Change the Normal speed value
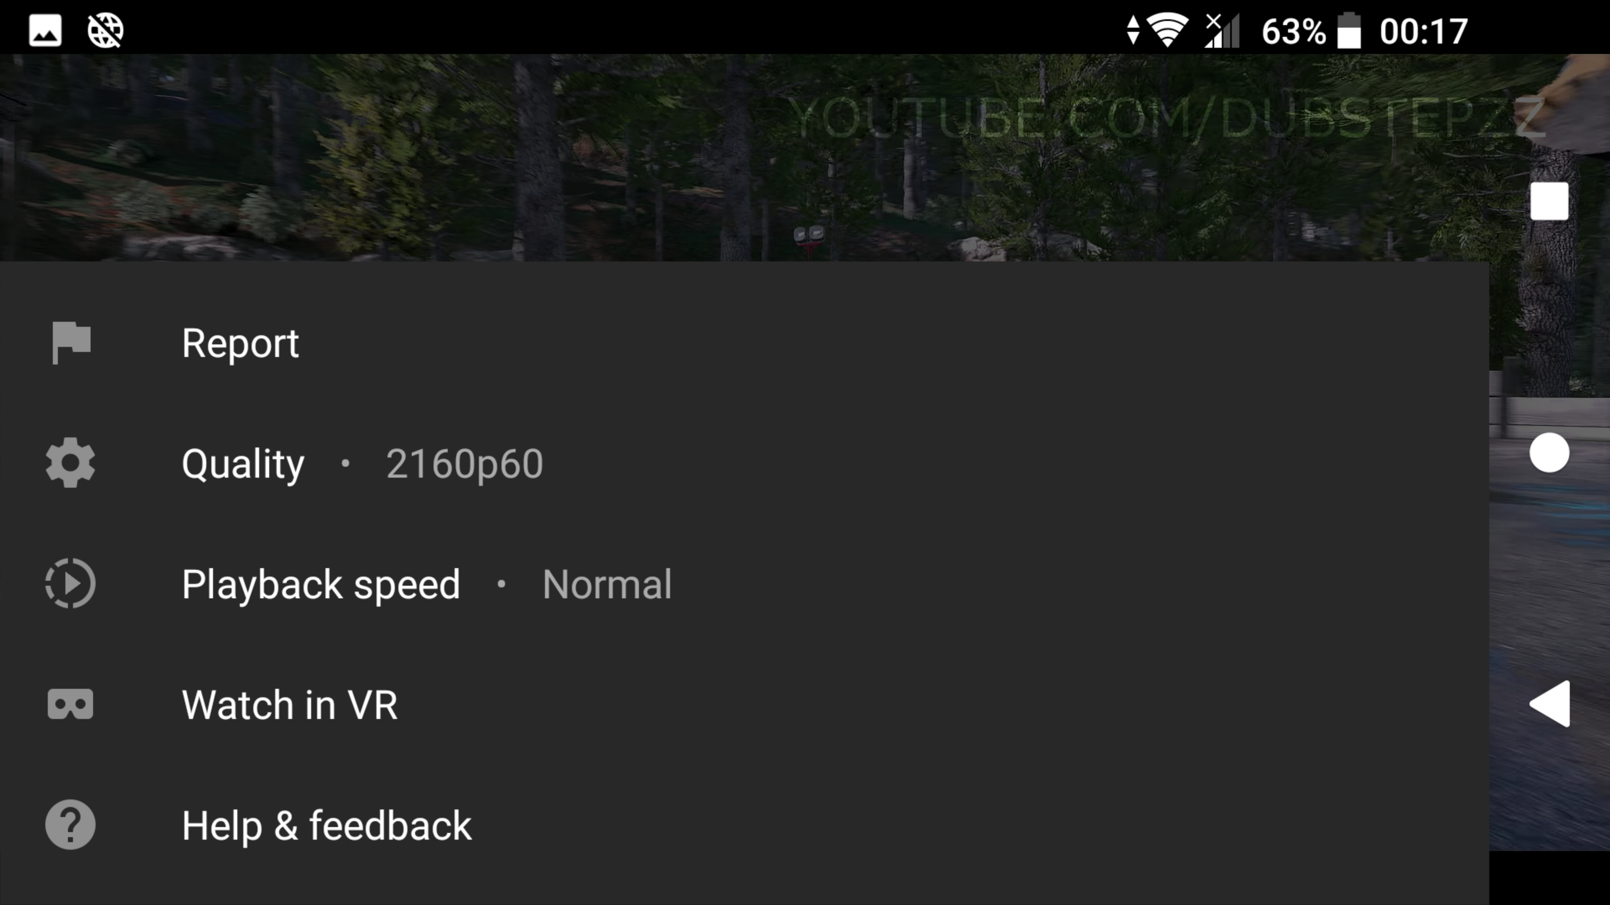This screenshot has height=905, width=1610. point(607,584)
